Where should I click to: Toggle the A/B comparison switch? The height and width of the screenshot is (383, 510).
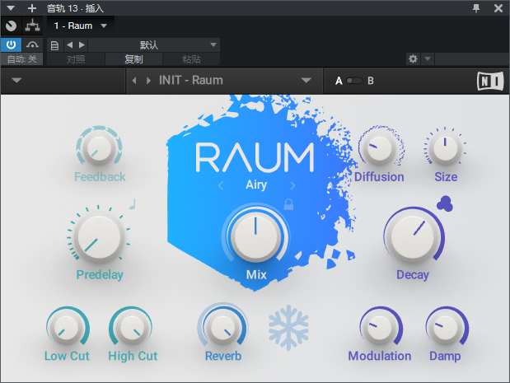coord(354,81)
